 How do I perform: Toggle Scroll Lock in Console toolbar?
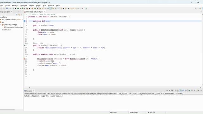178,91
